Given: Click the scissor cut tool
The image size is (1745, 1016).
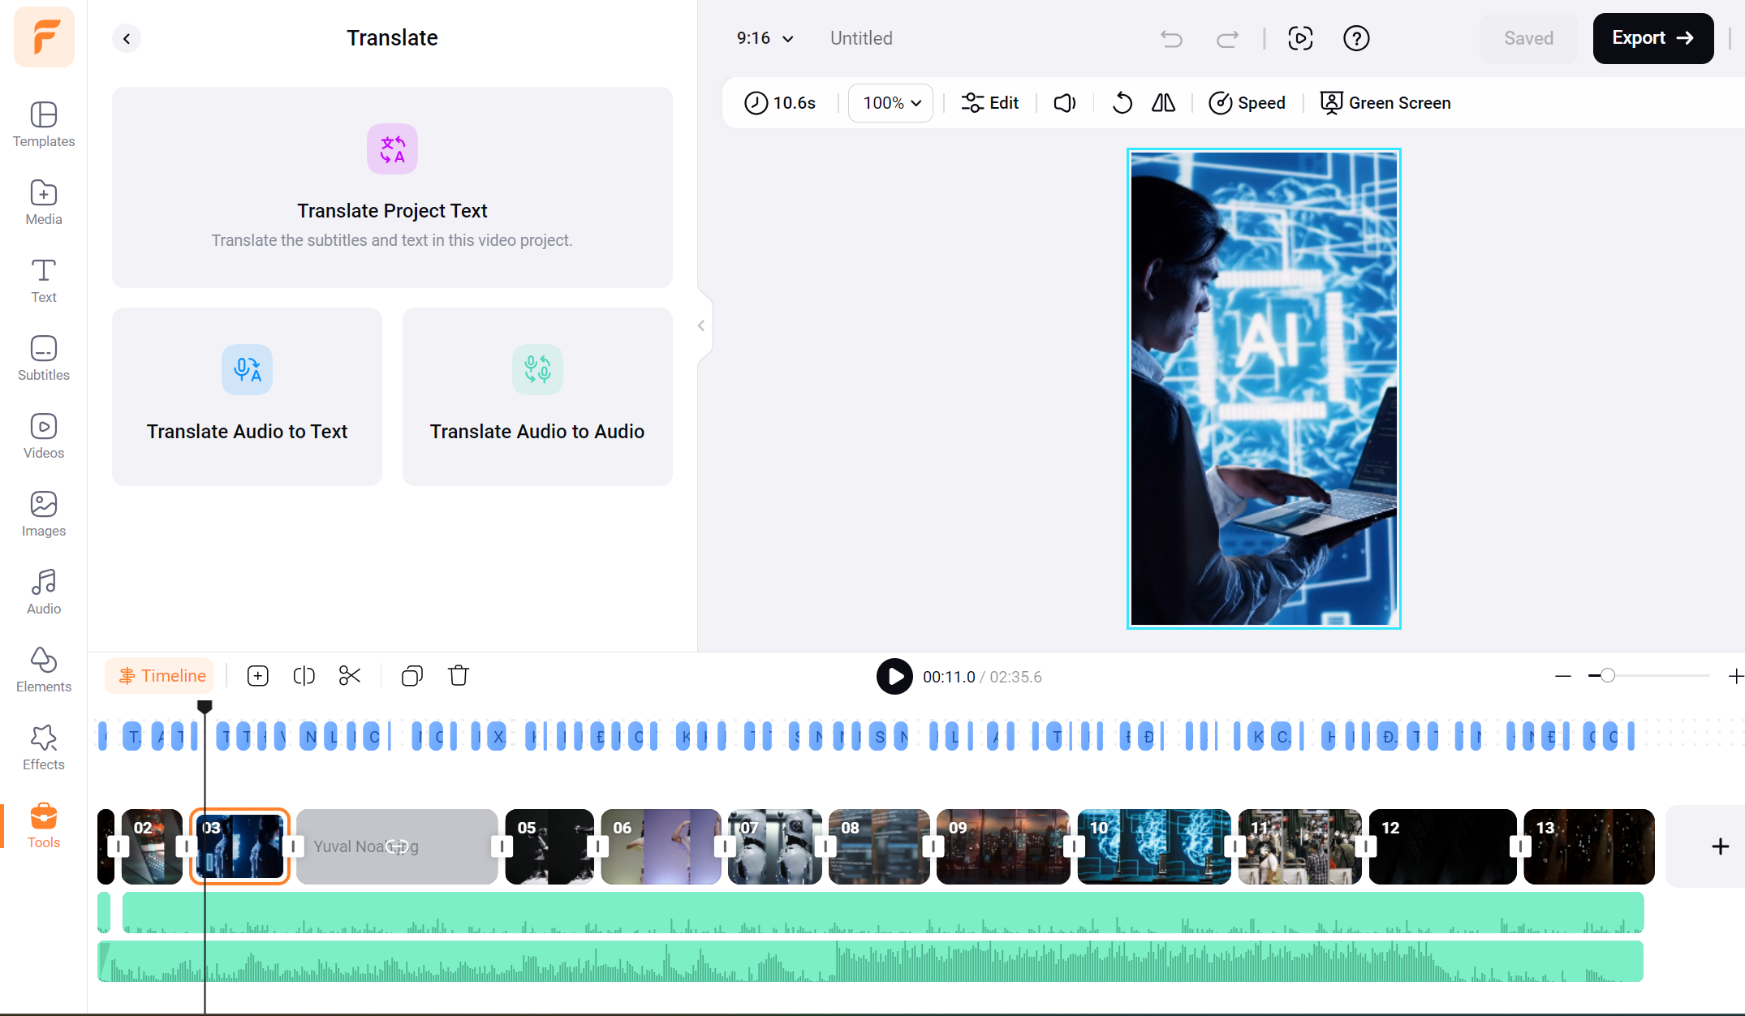Looking at the screenshot, I should click(x=348, y=676).
